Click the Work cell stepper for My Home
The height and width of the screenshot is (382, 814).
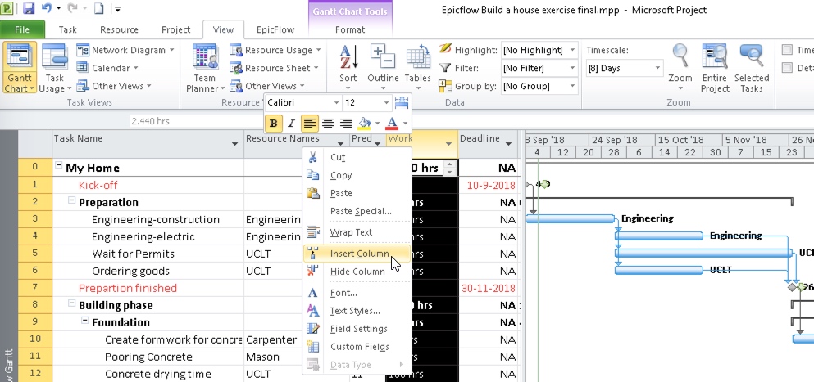point(450,168)
